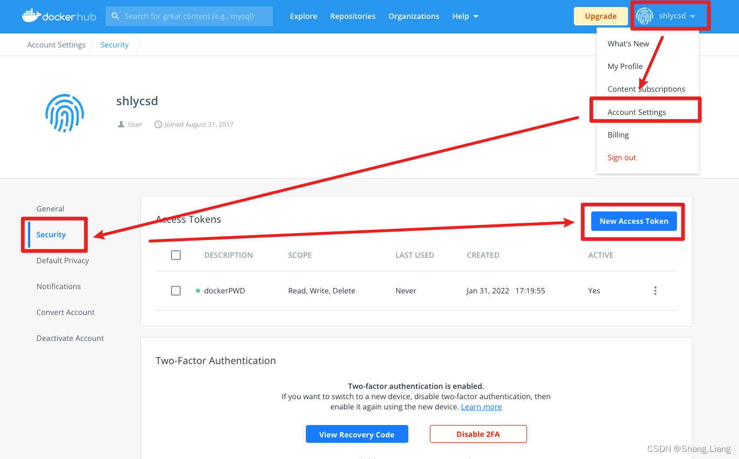739x459 pixels.
Task: Open Notifications sidebar tab
Action: pyautogui.click(x=58, y=286)
